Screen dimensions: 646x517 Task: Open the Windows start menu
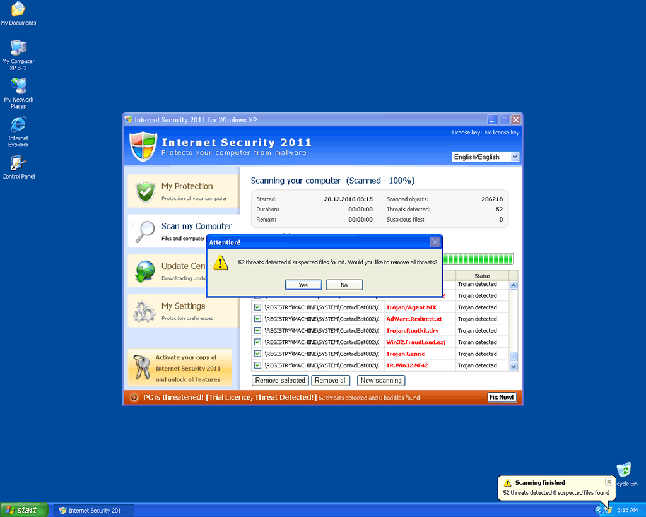click(x=24, y=510)
